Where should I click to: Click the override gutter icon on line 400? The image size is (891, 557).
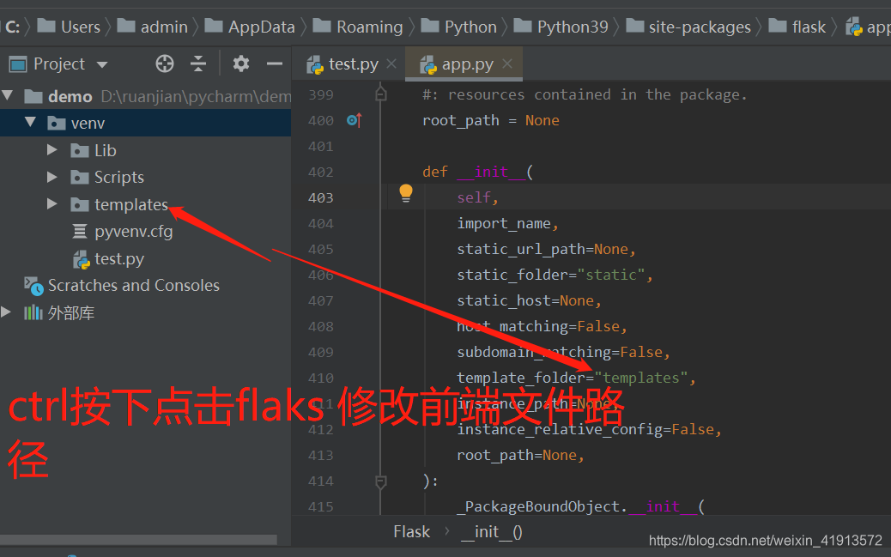pyautogui.click(x=354, y=120)
